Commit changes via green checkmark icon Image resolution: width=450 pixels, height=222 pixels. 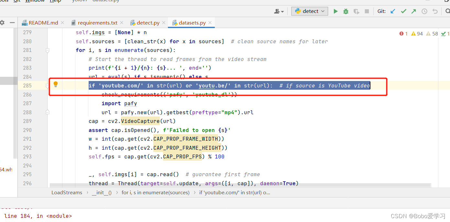[x=403, y=11]
